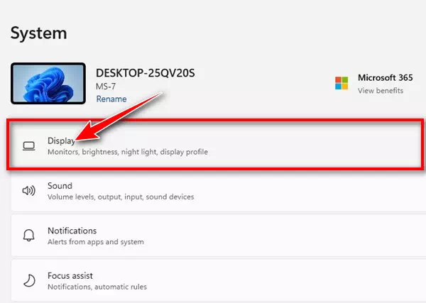
Task: Click the System page heading
Action: coord(38,33)
